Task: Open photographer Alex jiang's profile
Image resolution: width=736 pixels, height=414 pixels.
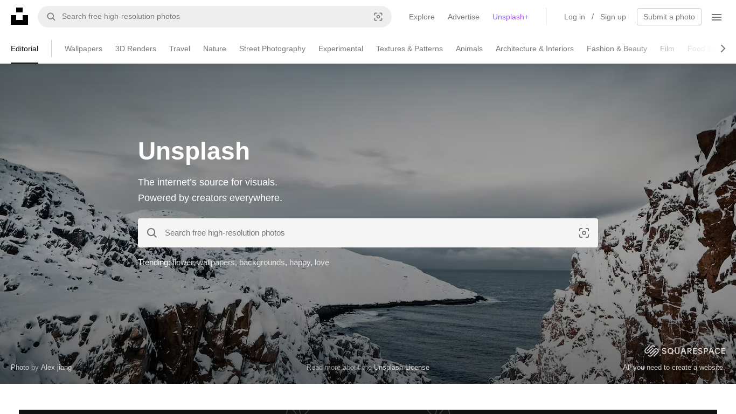Action: 56,367
